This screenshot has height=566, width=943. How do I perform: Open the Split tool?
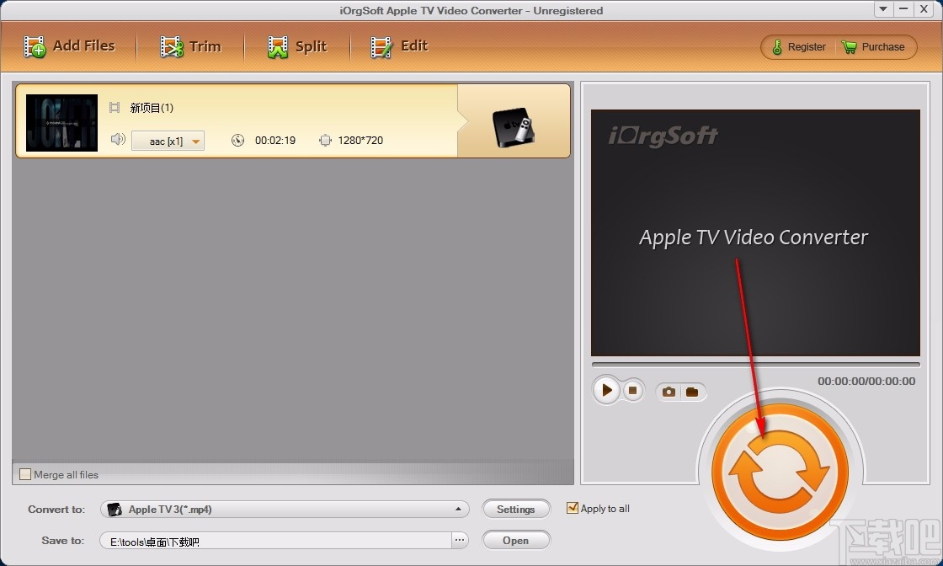(x=277, y=46)
